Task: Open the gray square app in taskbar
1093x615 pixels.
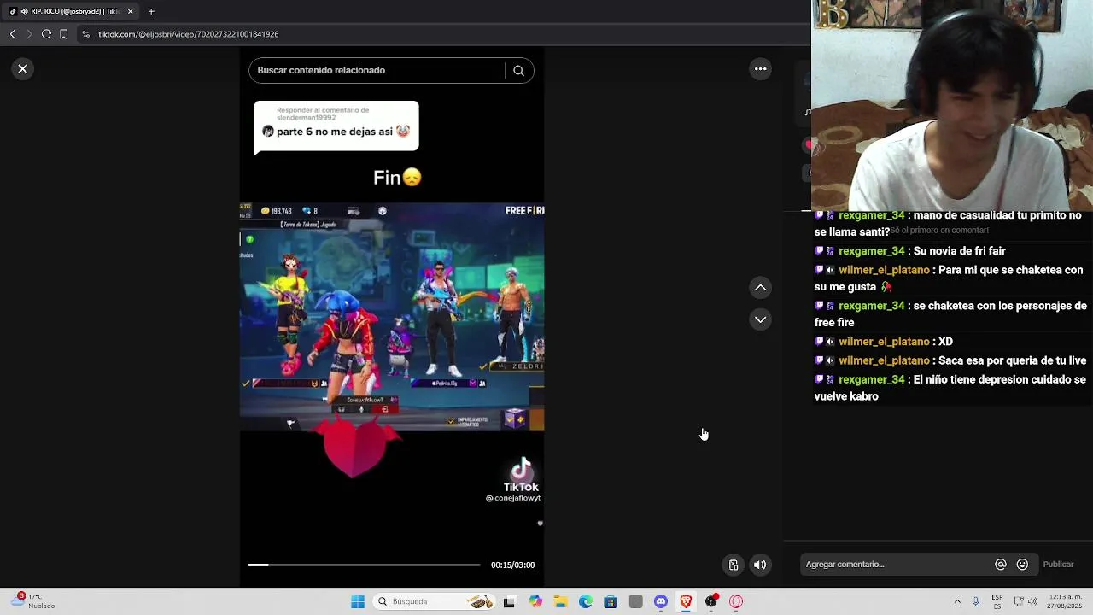Action: [x=635, y=601]
